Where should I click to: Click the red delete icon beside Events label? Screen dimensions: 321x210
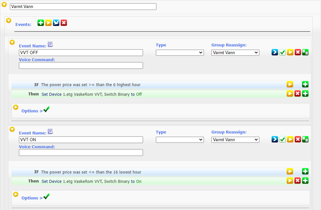(x=64, y=23)
